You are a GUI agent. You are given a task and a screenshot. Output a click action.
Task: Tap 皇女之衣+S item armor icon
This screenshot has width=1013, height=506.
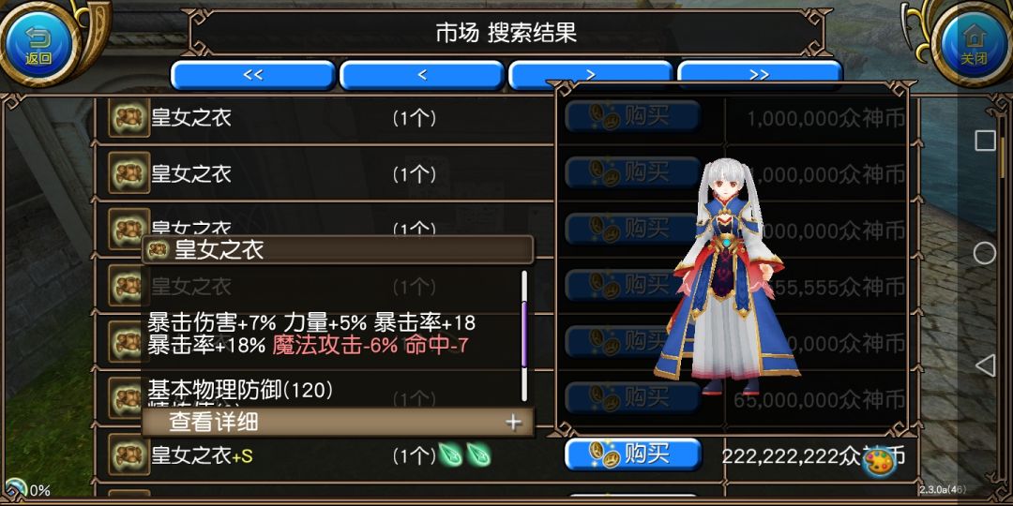tap(129, 455)
